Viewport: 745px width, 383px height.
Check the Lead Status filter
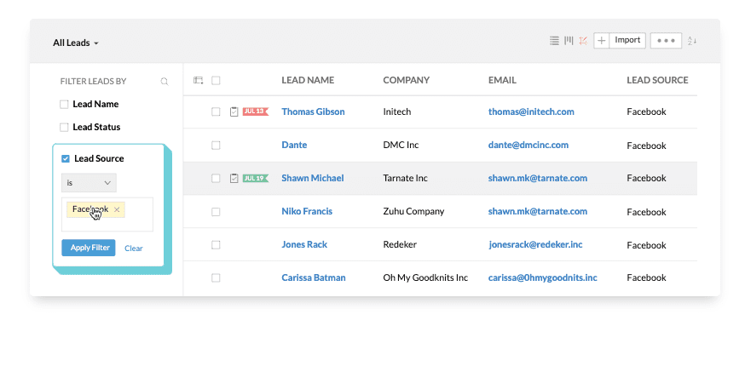pyautogui.click(x=64, y=127)
